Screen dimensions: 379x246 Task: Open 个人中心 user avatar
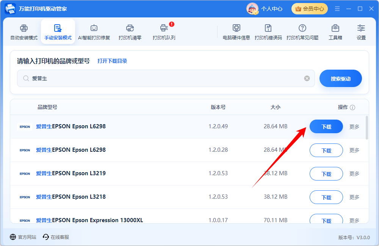[x=252, y=9]
